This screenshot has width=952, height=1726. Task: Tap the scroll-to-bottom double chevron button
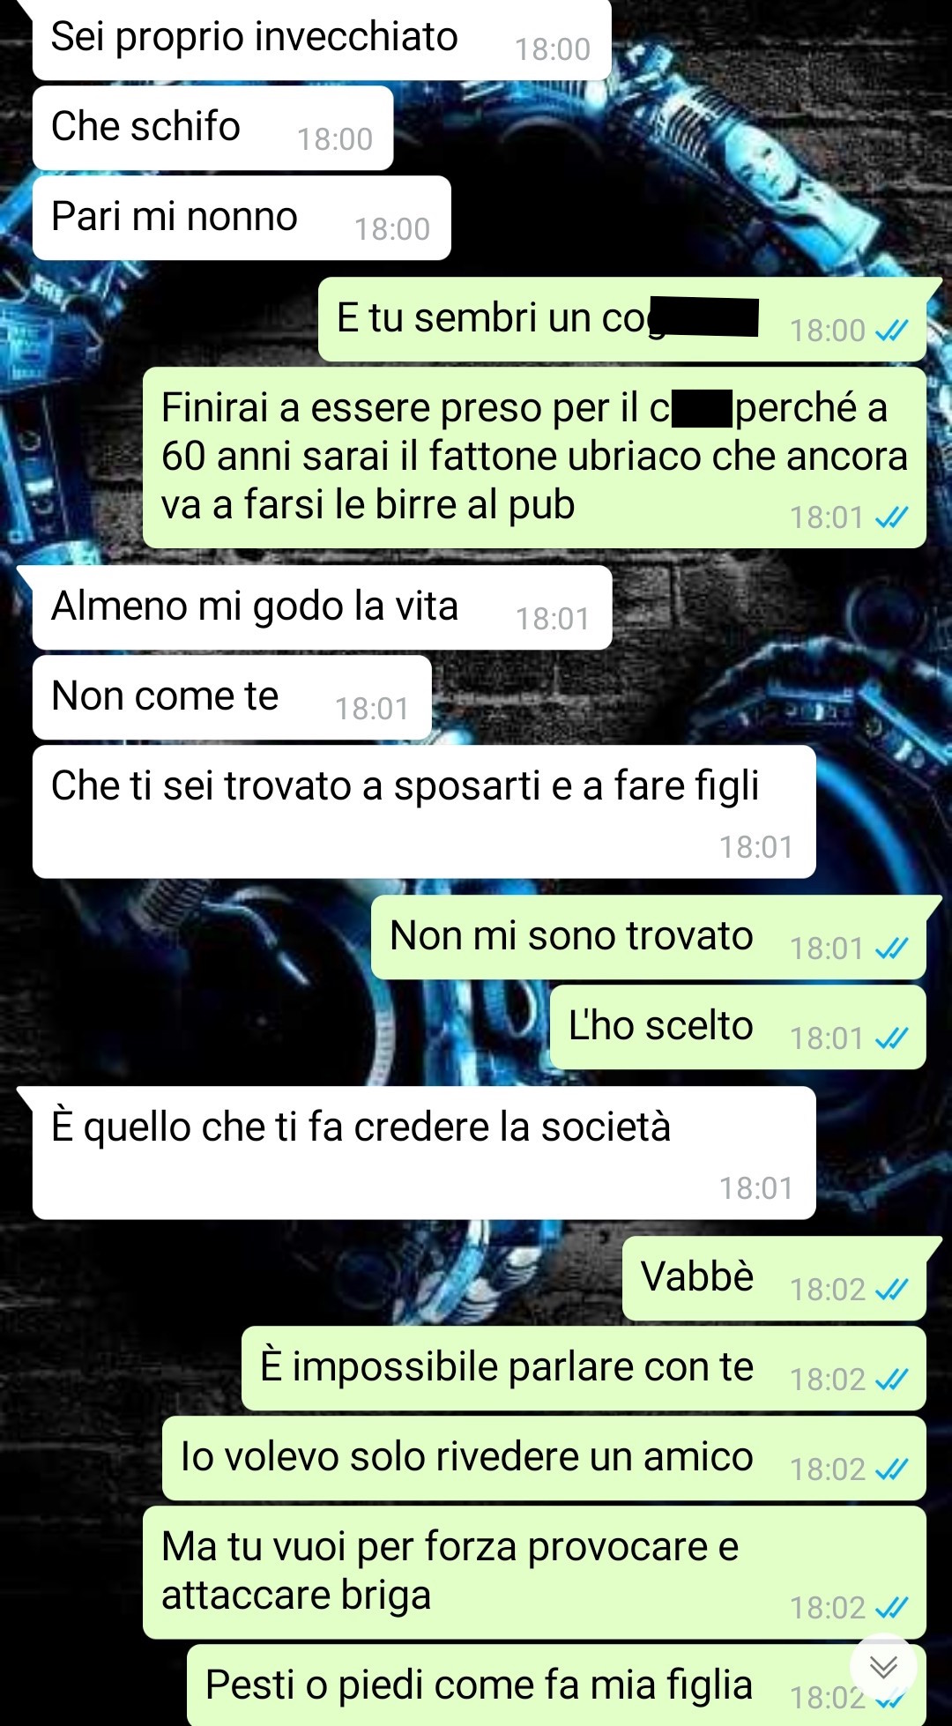tap(883, 1666)
